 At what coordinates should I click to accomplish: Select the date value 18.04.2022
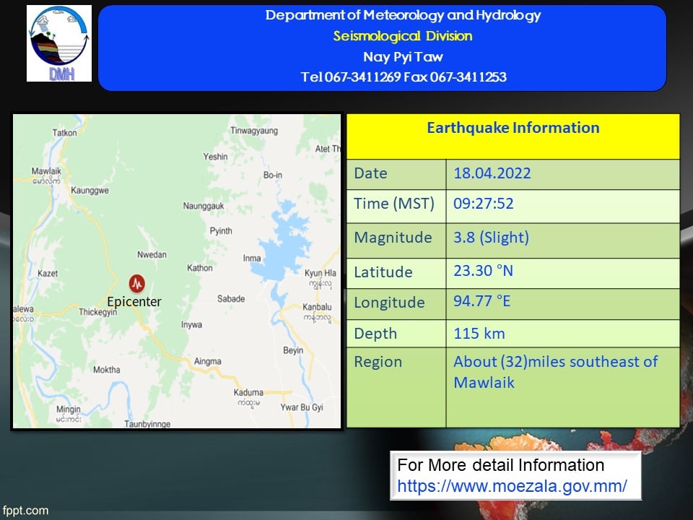coord(492,173)
